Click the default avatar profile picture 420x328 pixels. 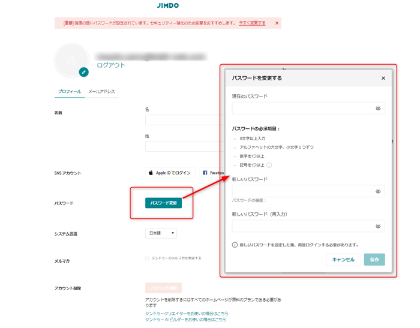(x=71, y=60)
